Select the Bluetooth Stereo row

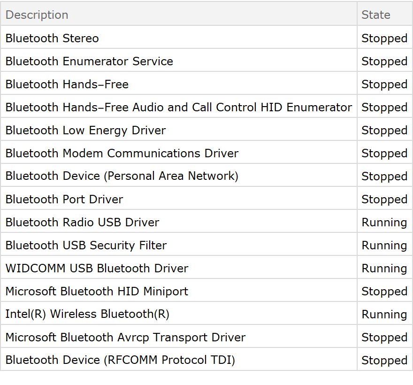tap(52, 38)
